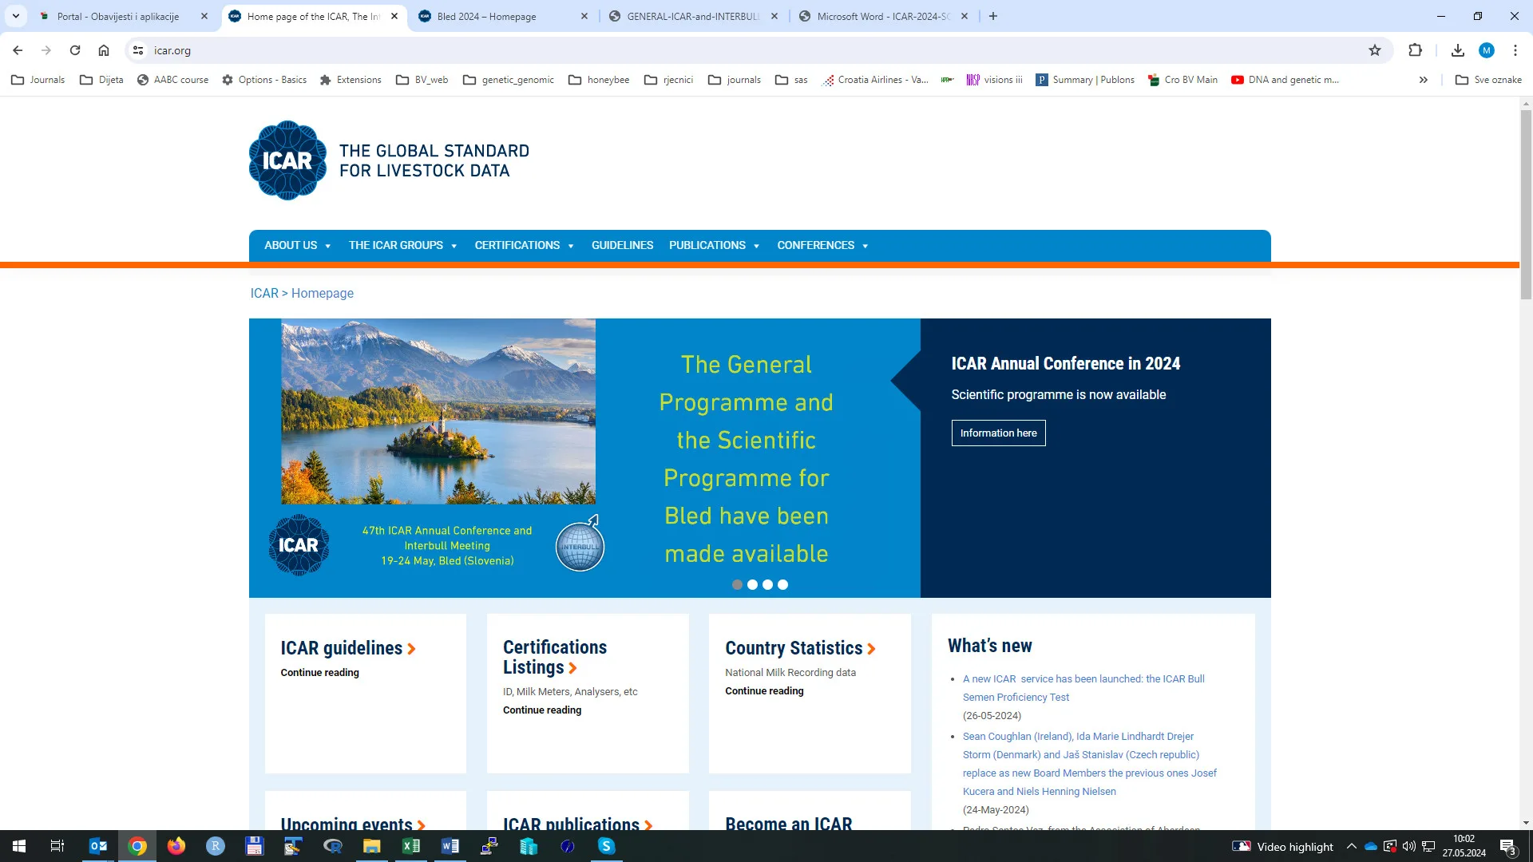The width and height of the screenshot is (1533, 862).
Task: Open the new Board Members news link
Action: [x=1089, y=764]
